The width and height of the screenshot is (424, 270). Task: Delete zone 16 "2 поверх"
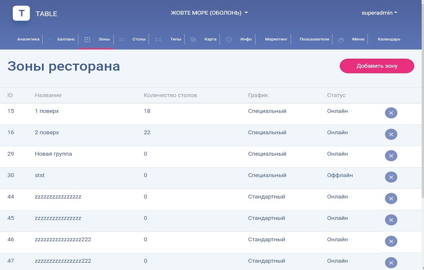click(x=391, y=134)
